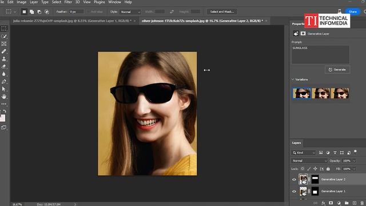
Task: Filter layers by smart objects icon
Action: pos(349,153)
